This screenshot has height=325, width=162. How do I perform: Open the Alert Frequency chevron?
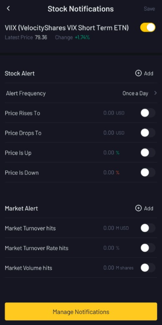(x=155, y=93)
